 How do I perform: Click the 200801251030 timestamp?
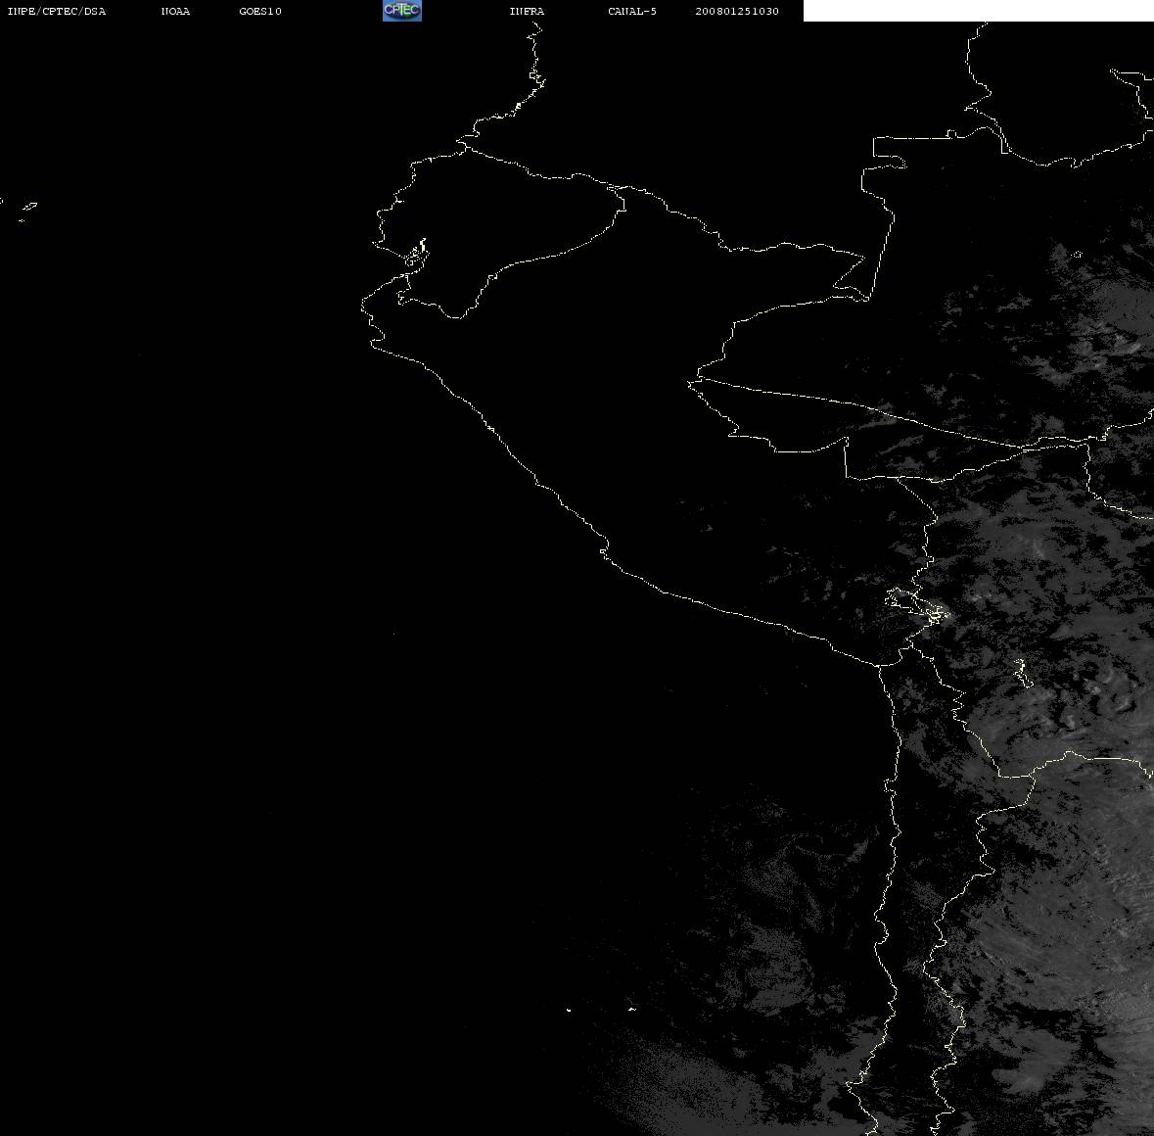(x=737, y=11)
